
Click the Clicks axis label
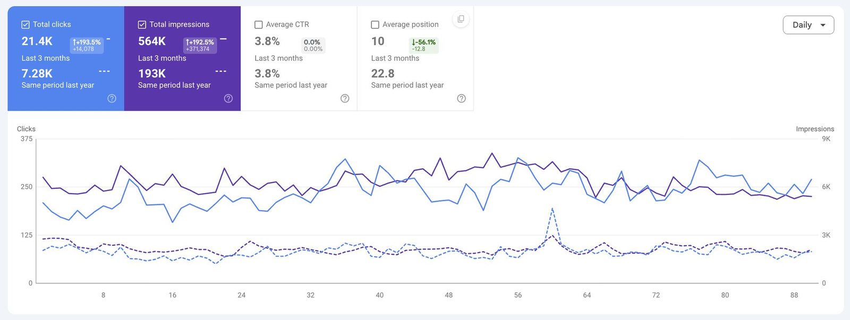point(26,129)
